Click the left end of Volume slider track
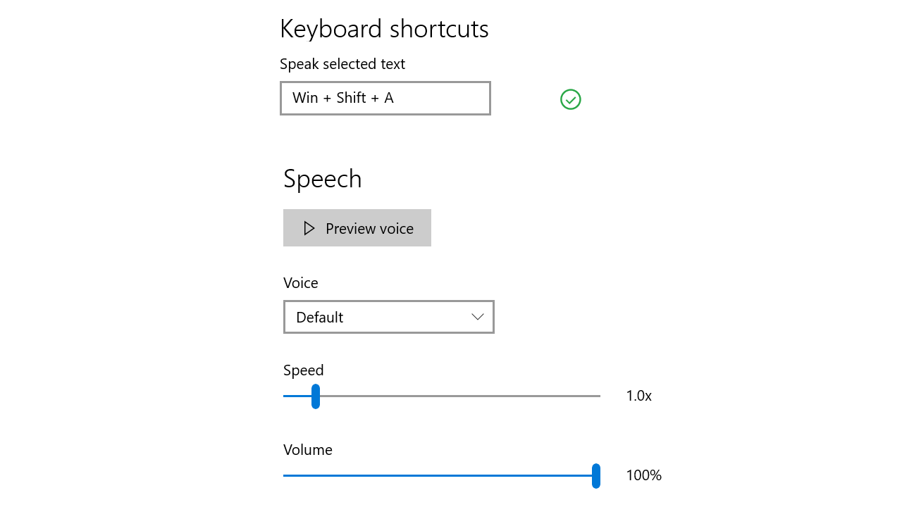This screenshot has width=902, height=507. [285, 475]
